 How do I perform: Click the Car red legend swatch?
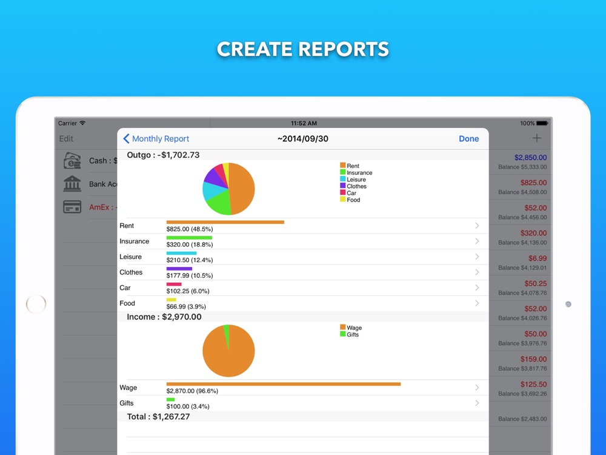[342, 193]
